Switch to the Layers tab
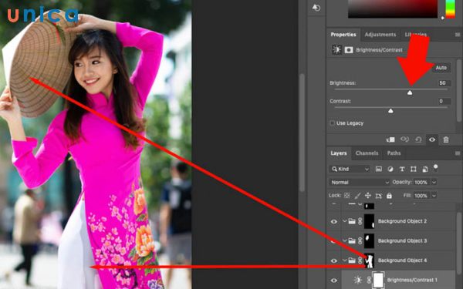463x289 pixels. (339, 153)
